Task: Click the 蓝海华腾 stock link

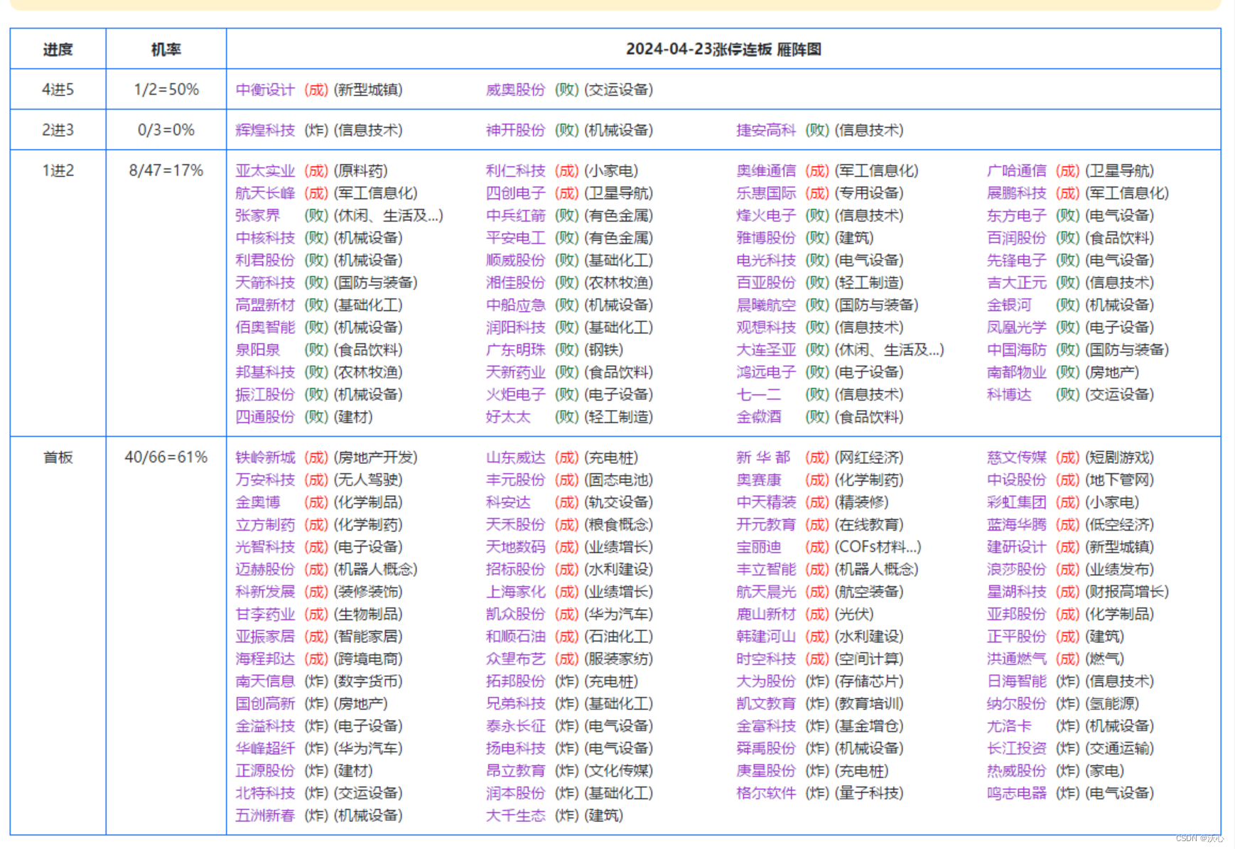Action: pyautogui.click(x=1016, y=525)
